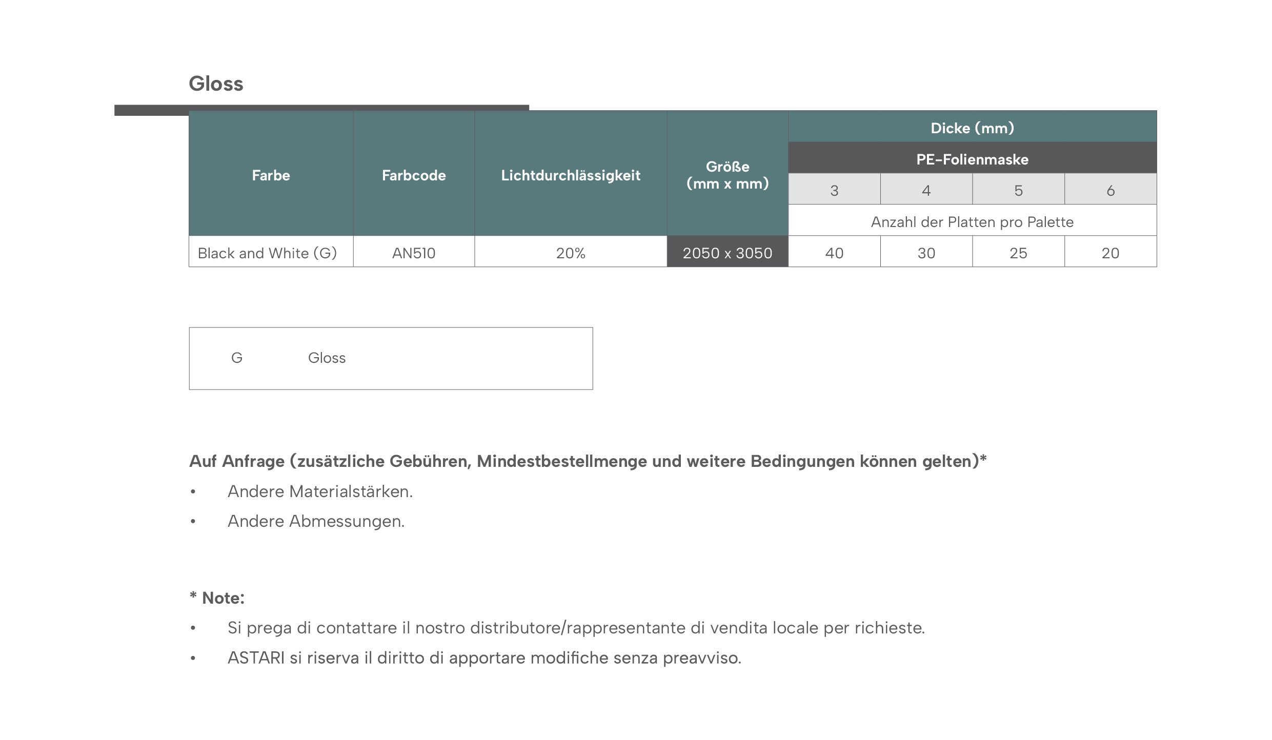Screen dimensions: 1272x740
Task: Click the 'Dicke (mm)' header cell
Action: (x=973, y=127)
